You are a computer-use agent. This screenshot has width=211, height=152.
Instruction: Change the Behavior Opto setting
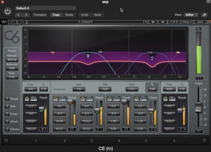click(x=12, y=68)
